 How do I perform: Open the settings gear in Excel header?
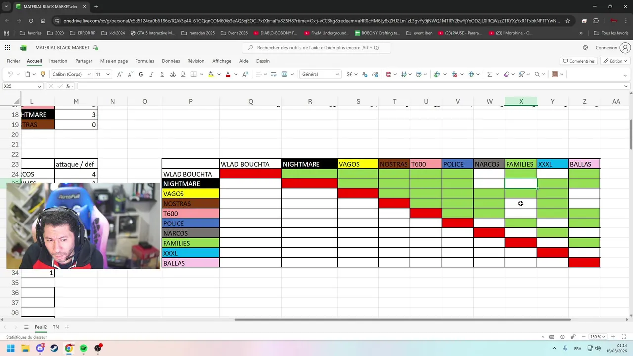pos(586,48)
